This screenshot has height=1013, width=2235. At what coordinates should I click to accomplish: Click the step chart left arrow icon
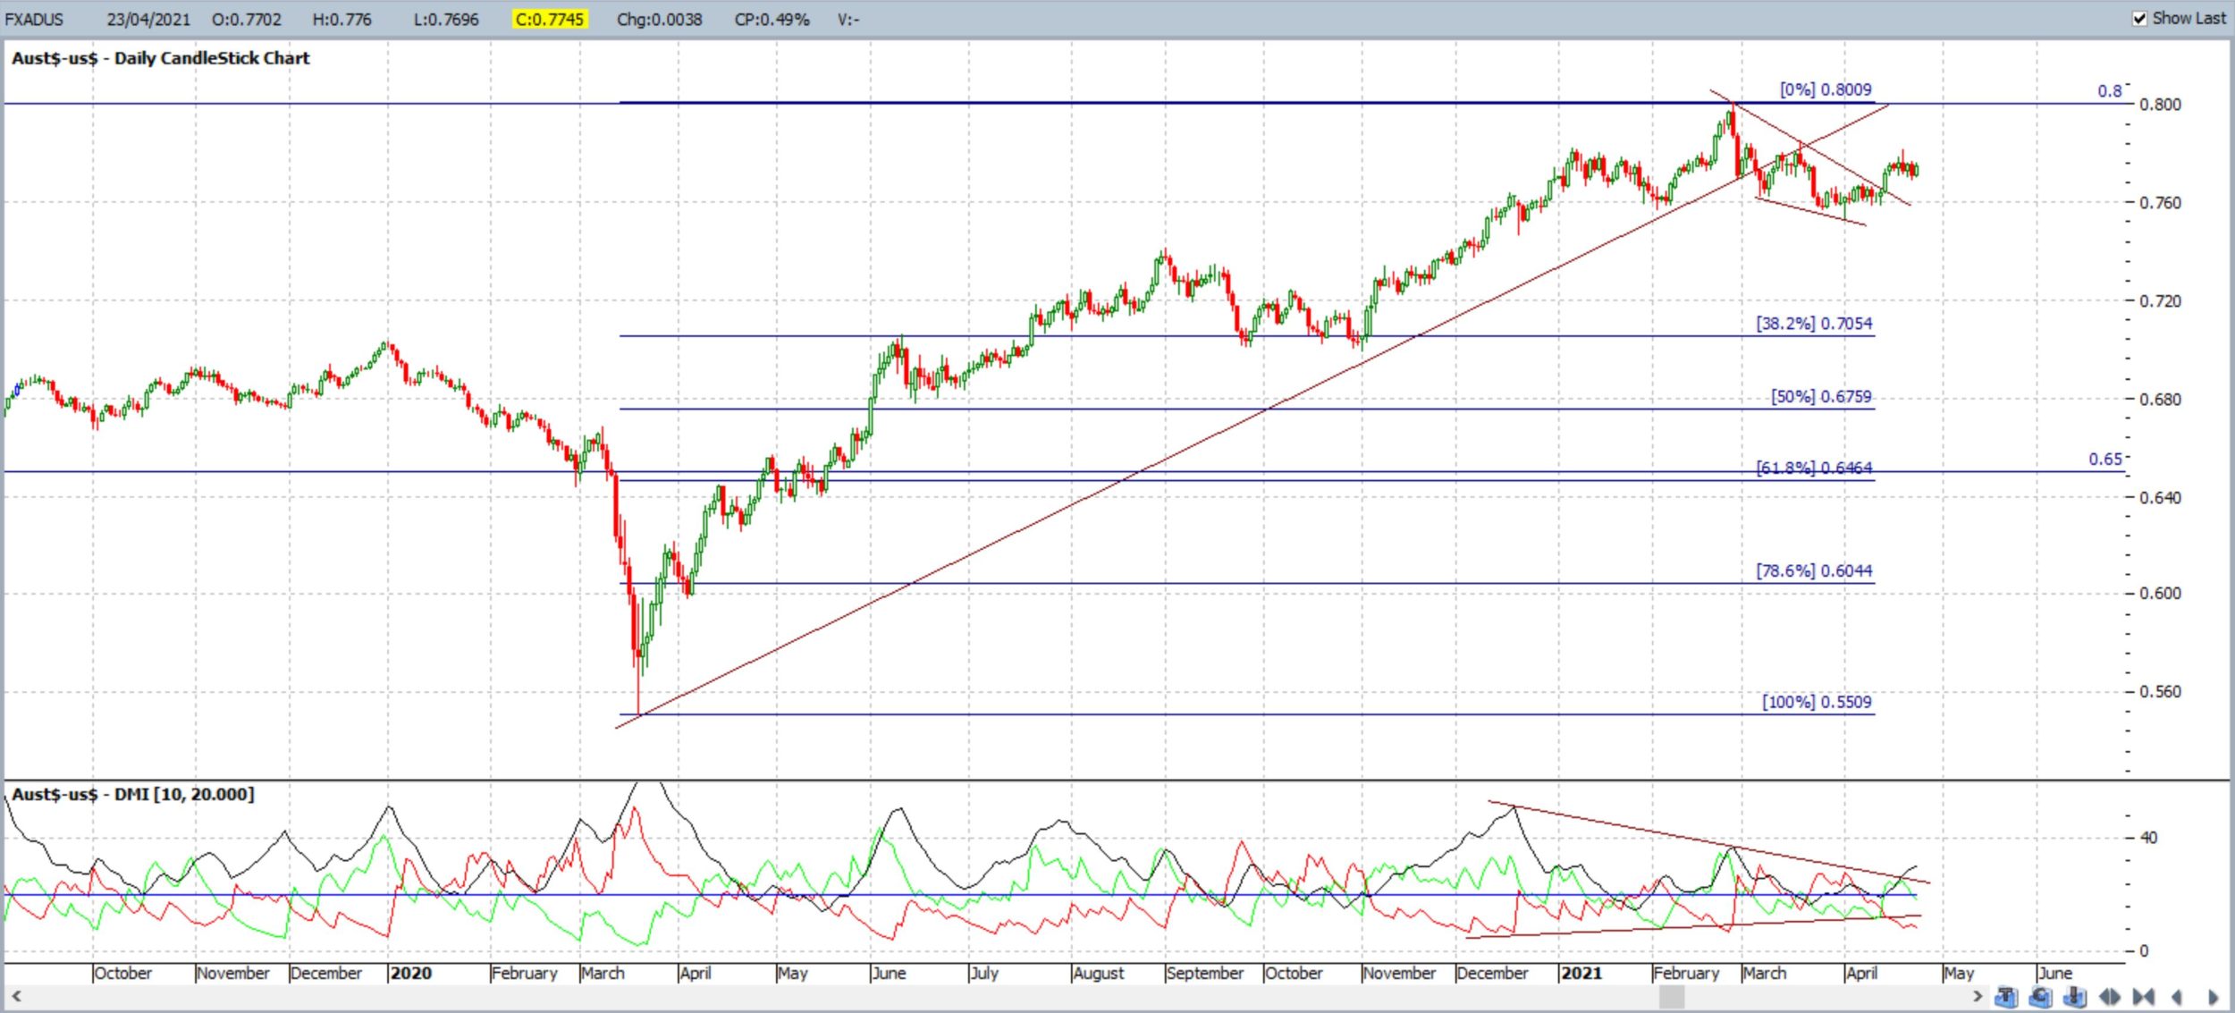tap(2177, 996)
